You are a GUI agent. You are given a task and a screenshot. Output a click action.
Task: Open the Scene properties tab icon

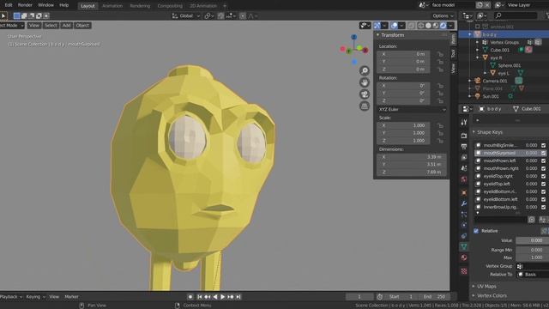point(464,168)
